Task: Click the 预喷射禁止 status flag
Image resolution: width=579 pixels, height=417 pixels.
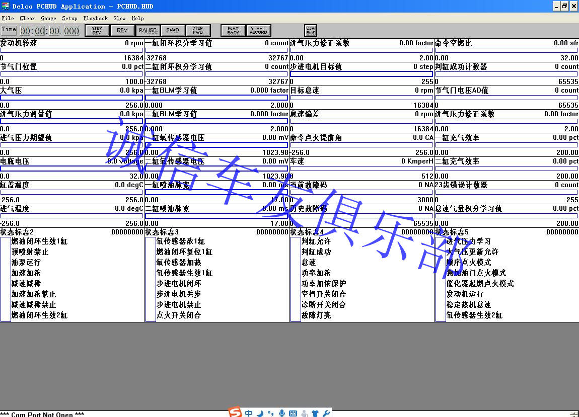Action: (x=30, y=252)
